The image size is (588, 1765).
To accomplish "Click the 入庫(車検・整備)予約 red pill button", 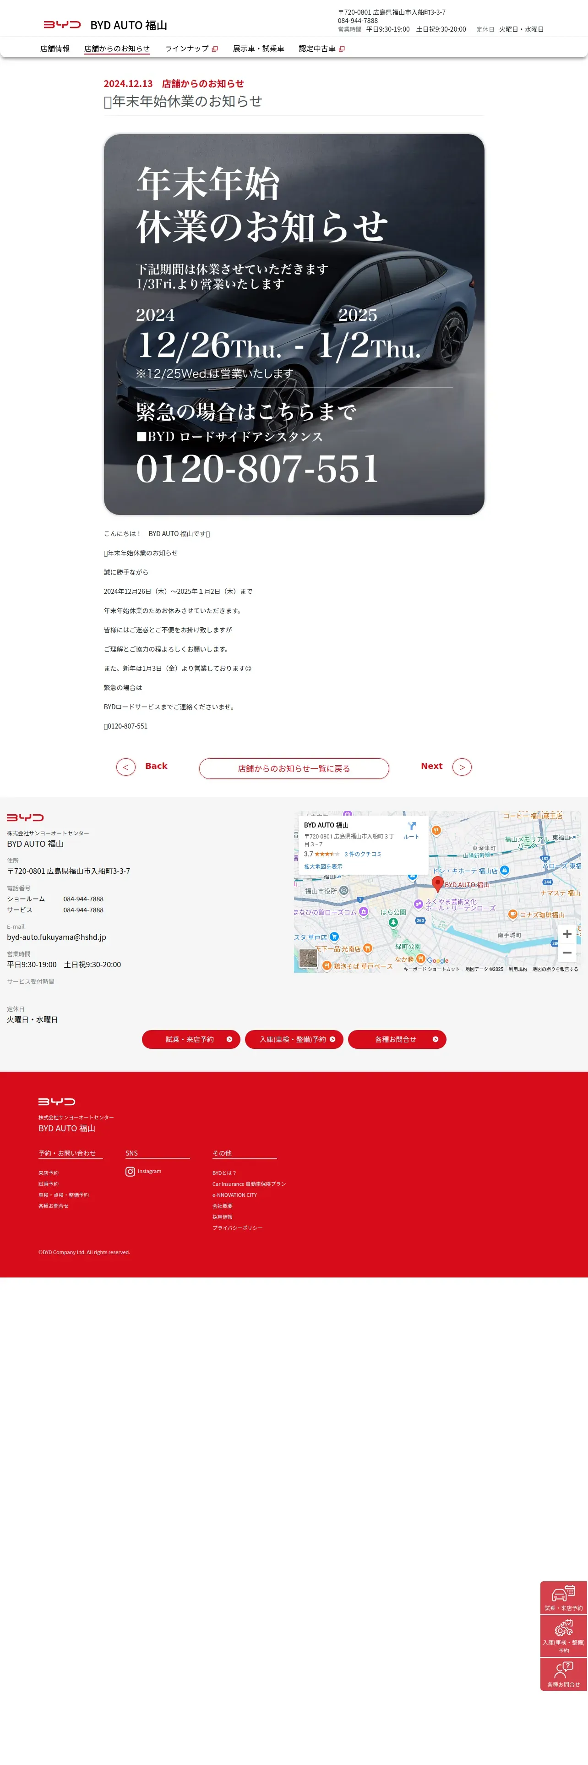I will coord(294,1039).
